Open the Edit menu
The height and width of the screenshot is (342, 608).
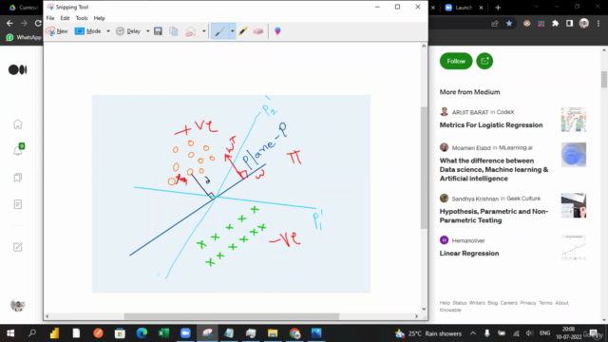[x=65, y=18]
